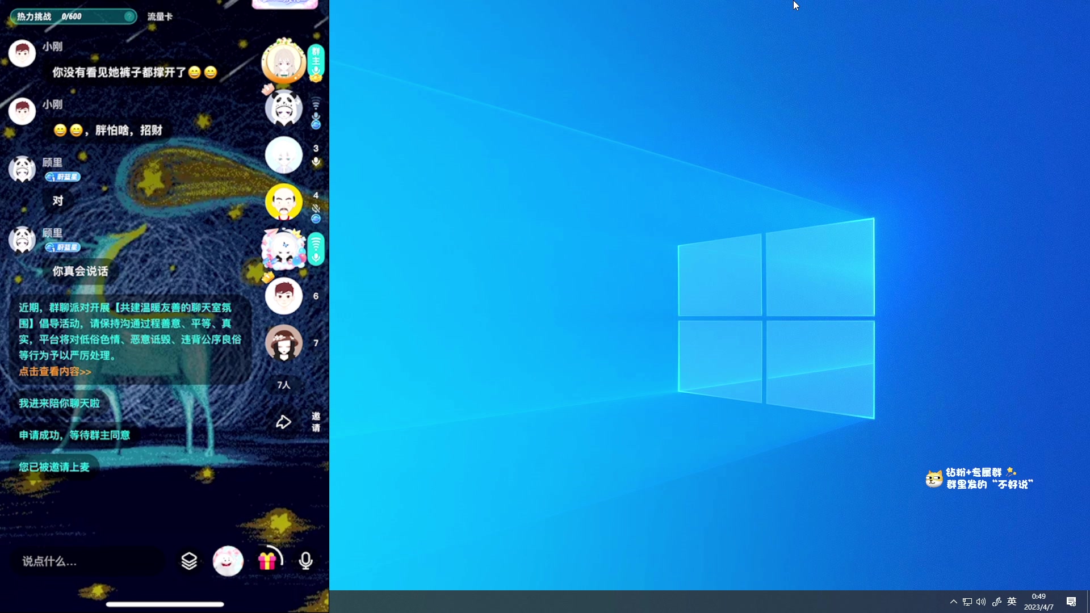The height and width of the screenshot is (613, 1090).
Task: Type in the 说点什么 input field
Action: point(88,561)
